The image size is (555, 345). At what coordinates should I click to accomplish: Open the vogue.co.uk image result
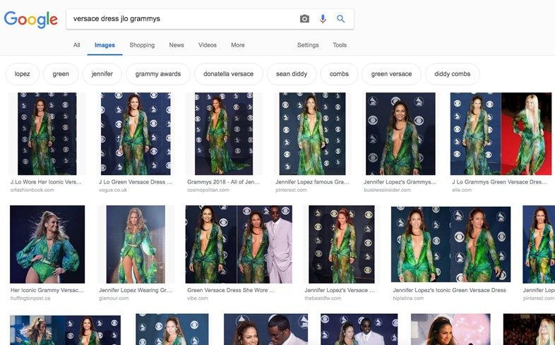(136, 133)
